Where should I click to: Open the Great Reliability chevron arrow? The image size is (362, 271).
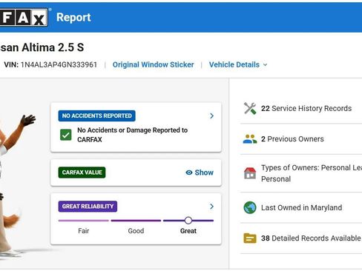[x=211, y=207]
